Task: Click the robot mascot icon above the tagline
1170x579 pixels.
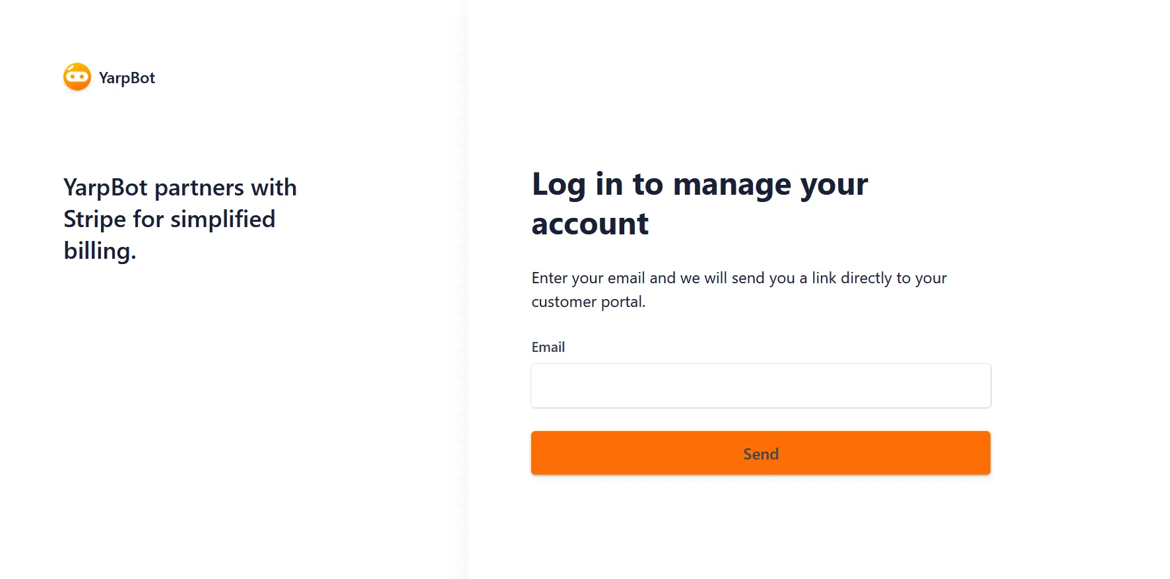Action: (x=77, y=77)
